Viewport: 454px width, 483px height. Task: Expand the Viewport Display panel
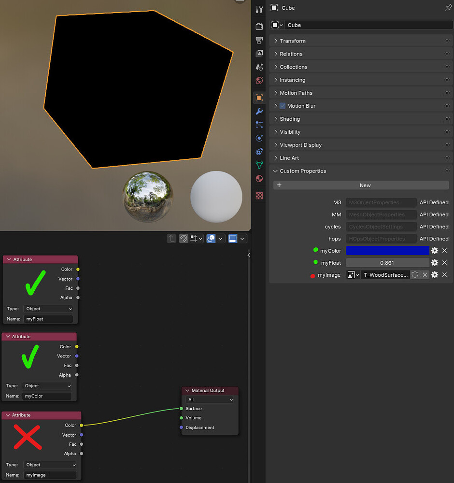point(361,145)
